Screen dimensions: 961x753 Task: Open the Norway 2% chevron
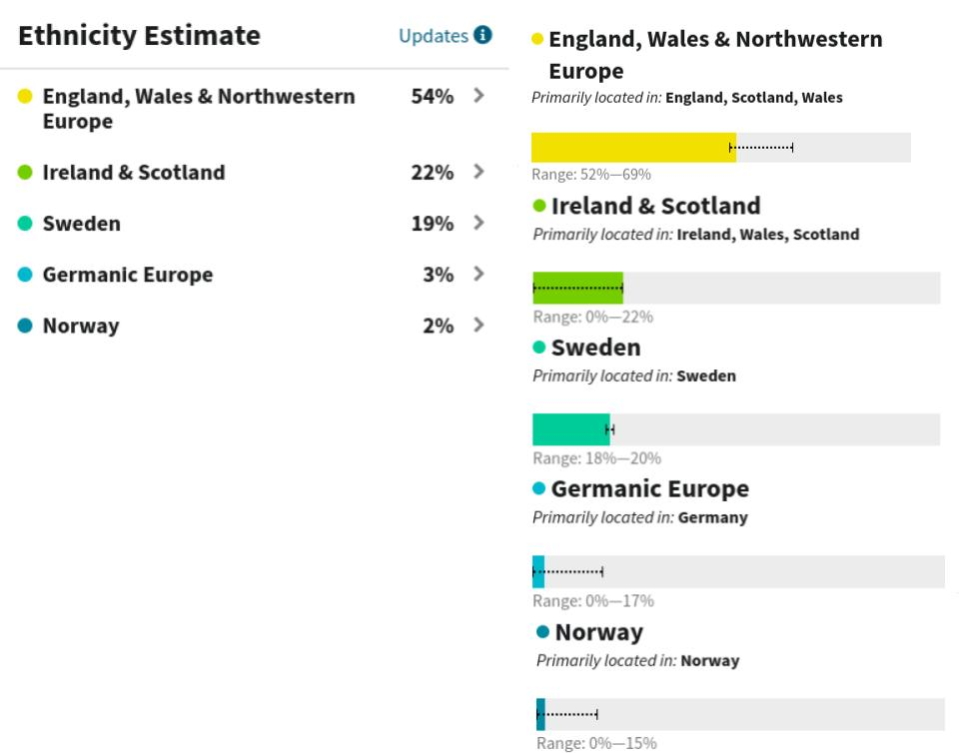point(480,325)
